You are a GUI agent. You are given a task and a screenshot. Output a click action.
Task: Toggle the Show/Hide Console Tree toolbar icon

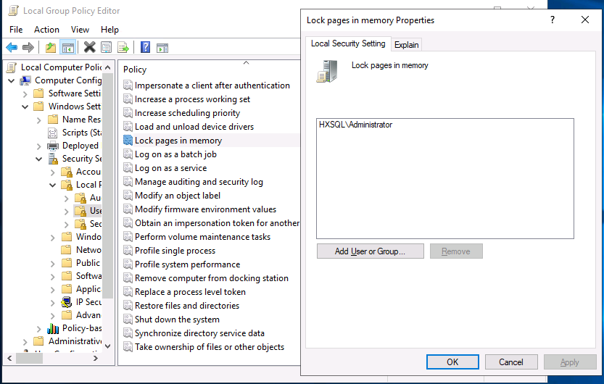67,48
